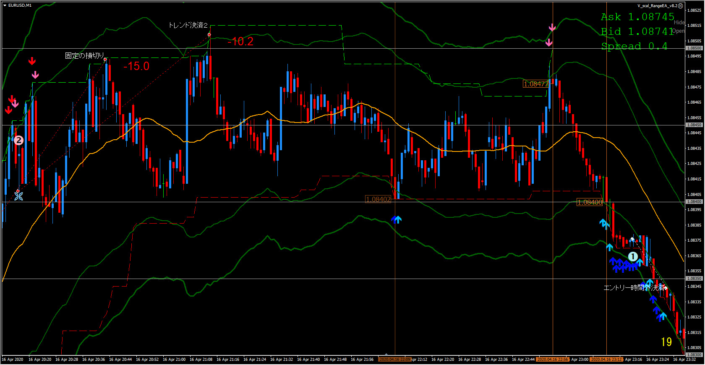The width and height of the screenshot is (705, 365).
Task: Click the 16 Apr 2020 time axis label
Action: coord(13,360)
